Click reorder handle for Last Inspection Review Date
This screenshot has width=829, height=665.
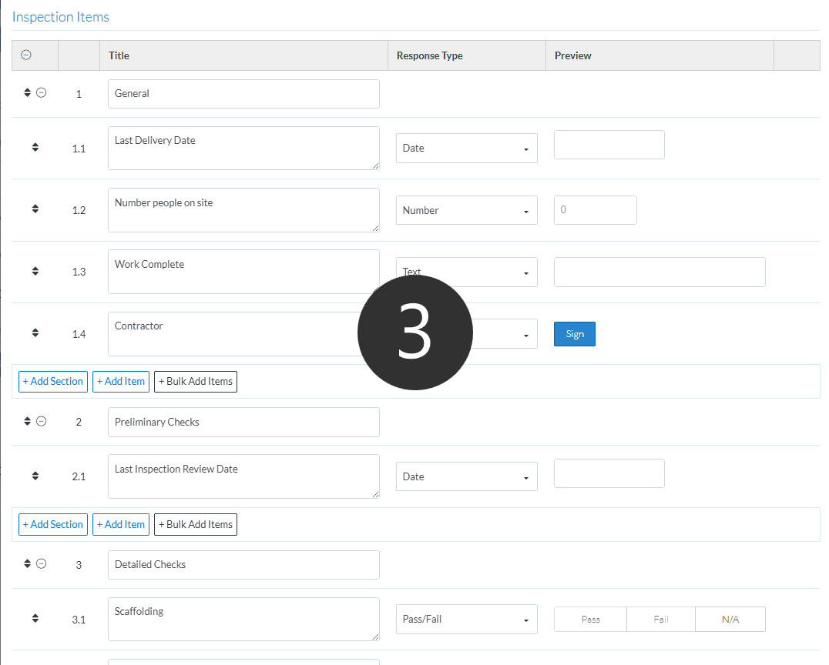pyautogui.click(x=35, y=476)
